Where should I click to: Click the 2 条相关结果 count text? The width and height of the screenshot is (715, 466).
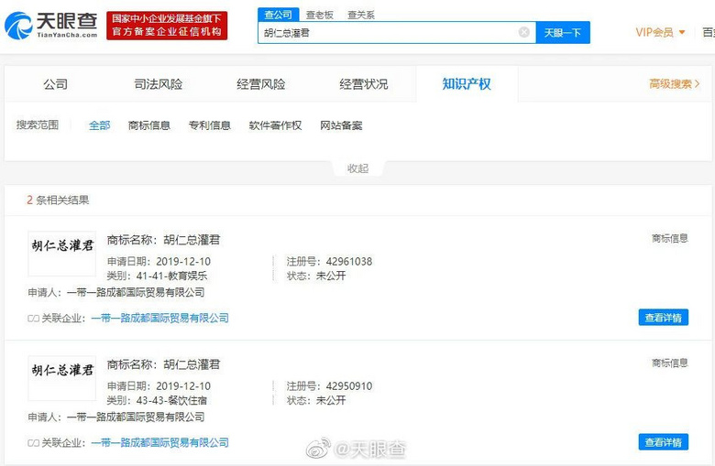pyautogui.click(x=58, y=200)
